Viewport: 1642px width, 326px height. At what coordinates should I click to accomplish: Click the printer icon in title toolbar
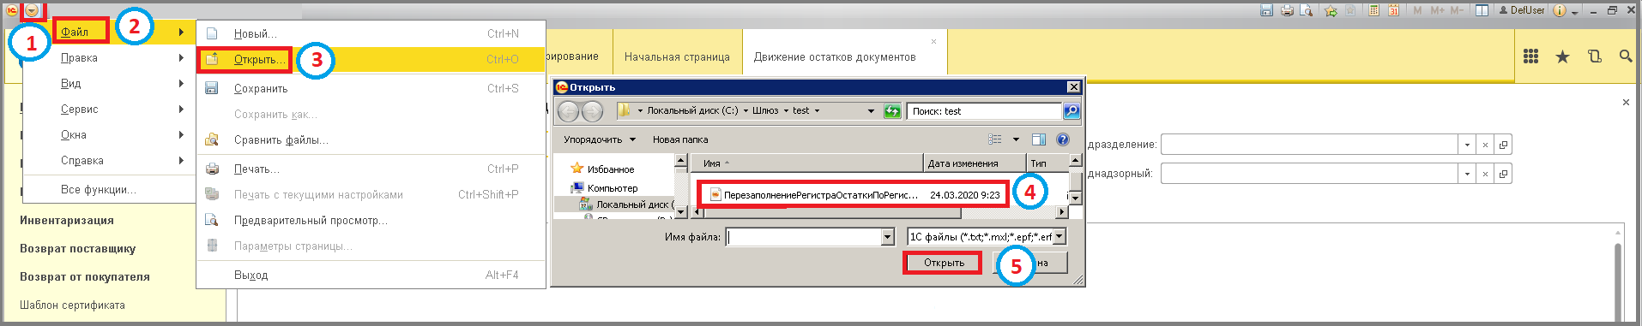pyautogui.click(x=1287, y=10)
